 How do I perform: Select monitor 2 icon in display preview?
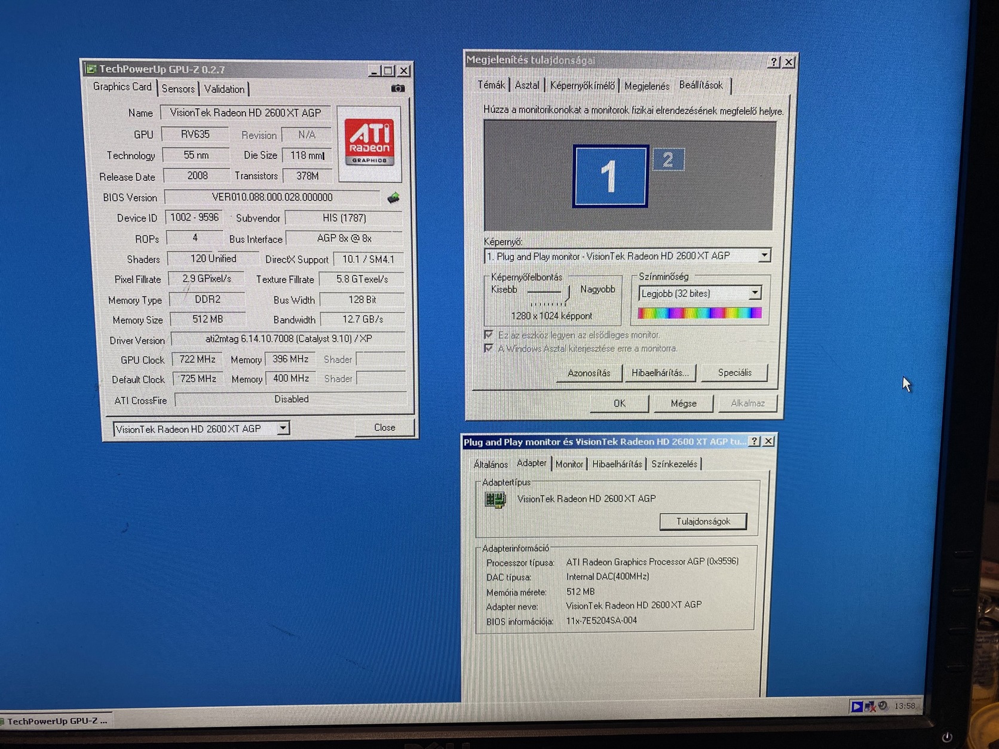(x=668, y=159)
